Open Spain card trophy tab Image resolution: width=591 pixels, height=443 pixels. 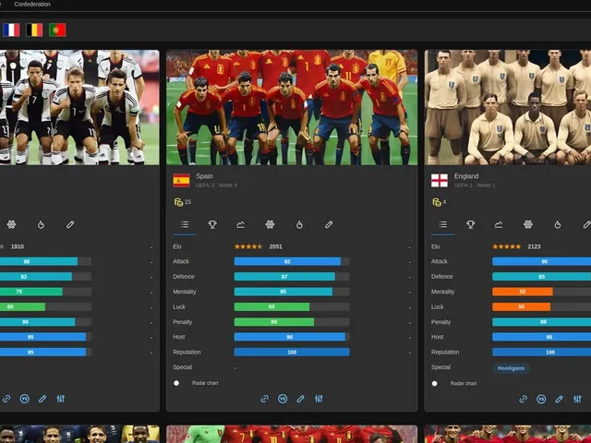pos(212,224)
